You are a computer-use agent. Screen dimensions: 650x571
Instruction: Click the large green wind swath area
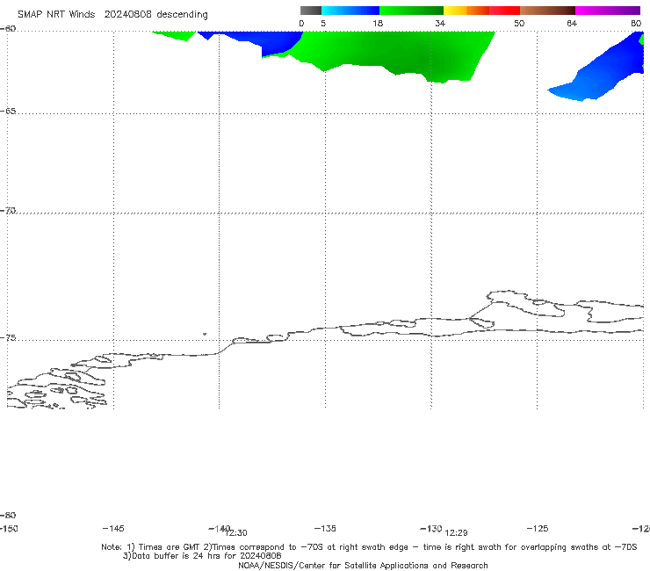(394, 52)
